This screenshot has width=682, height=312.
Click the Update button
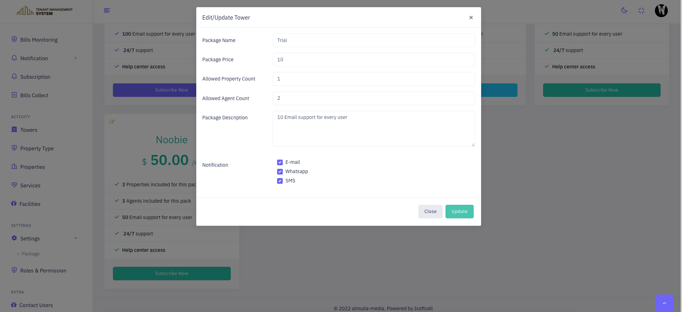(459, 212)
